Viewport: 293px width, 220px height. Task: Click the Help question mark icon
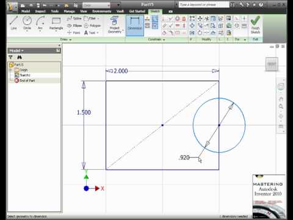pyautogui.click(x=261, y=4)
